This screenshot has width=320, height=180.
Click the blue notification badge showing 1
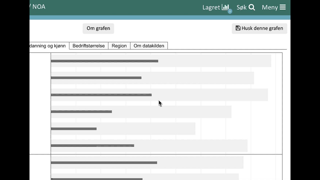click(230, 11)
